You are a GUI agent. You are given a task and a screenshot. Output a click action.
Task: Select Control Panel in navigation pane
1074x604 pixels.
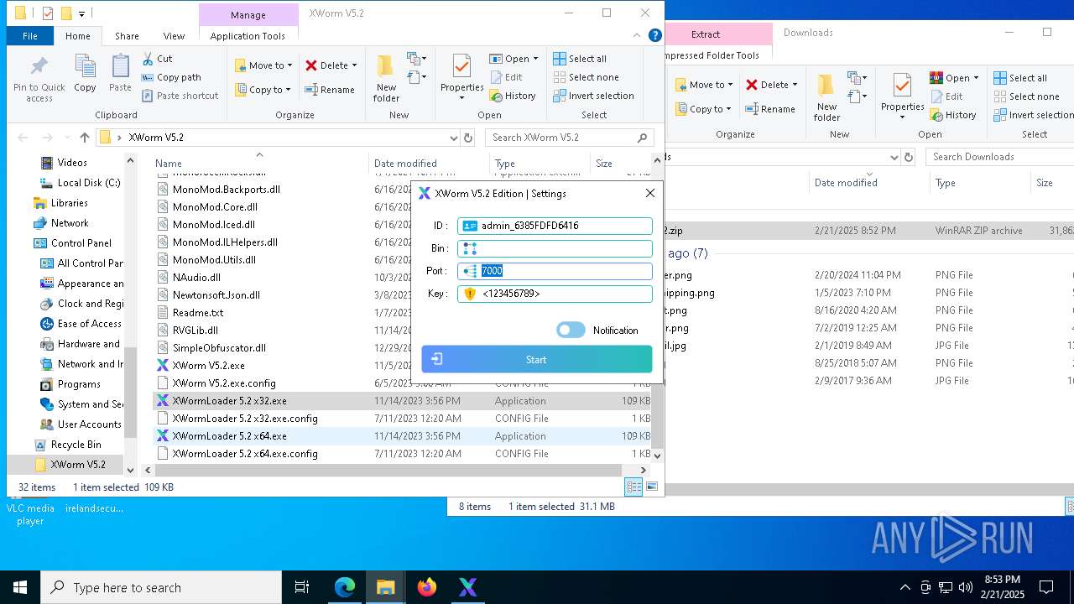tap(81, 243)
